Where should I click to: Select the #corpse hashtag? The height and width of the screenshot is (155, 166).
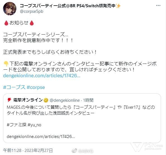(36, 87)
